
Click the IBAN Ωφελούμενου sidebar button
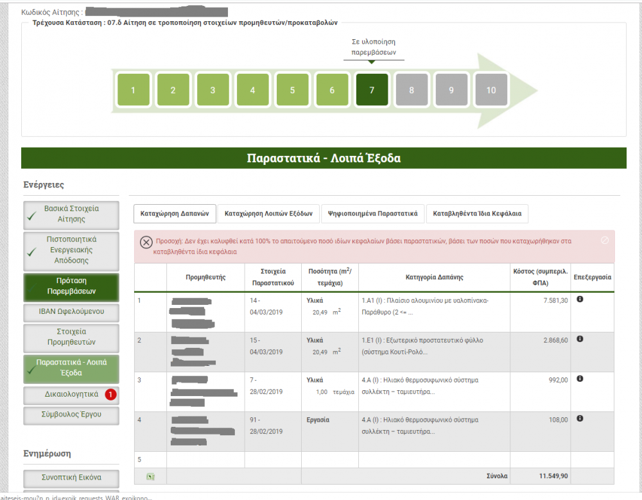[x=71, y=312]
